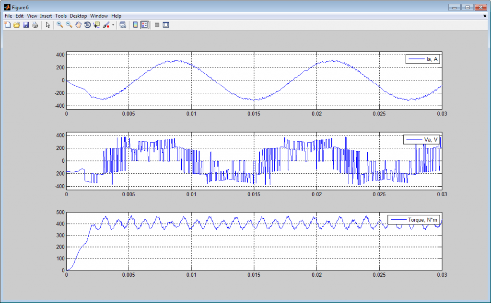Select the Zoom Out tool
491x303 pixels.
[x=68, y=24]
